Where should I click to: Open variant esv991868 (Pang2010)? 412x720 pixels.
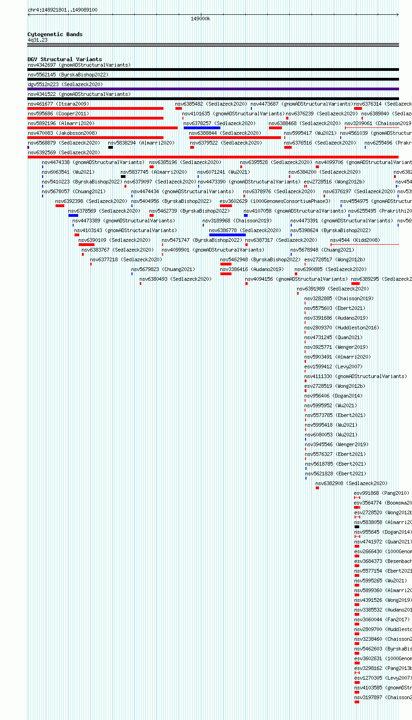pos(382,493)
